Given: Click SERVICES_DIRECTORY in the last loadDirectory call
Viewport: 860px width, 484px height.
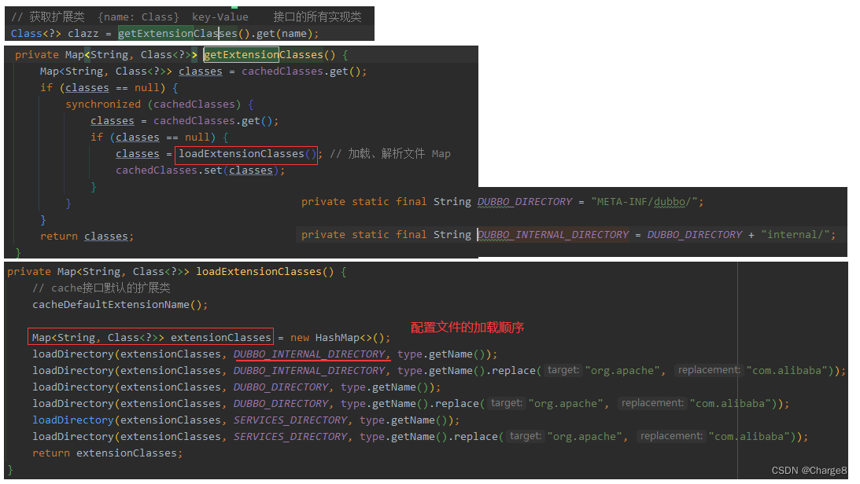Looking at the screenshot, I should tap(290, 436).
